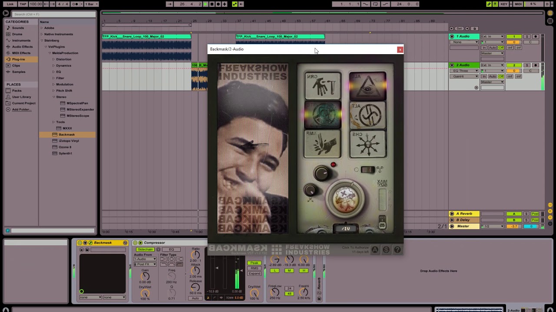This screenshot has height=312, width=556.
Task: Solo the 1 Audio track
Action: [x=527, y=36]
